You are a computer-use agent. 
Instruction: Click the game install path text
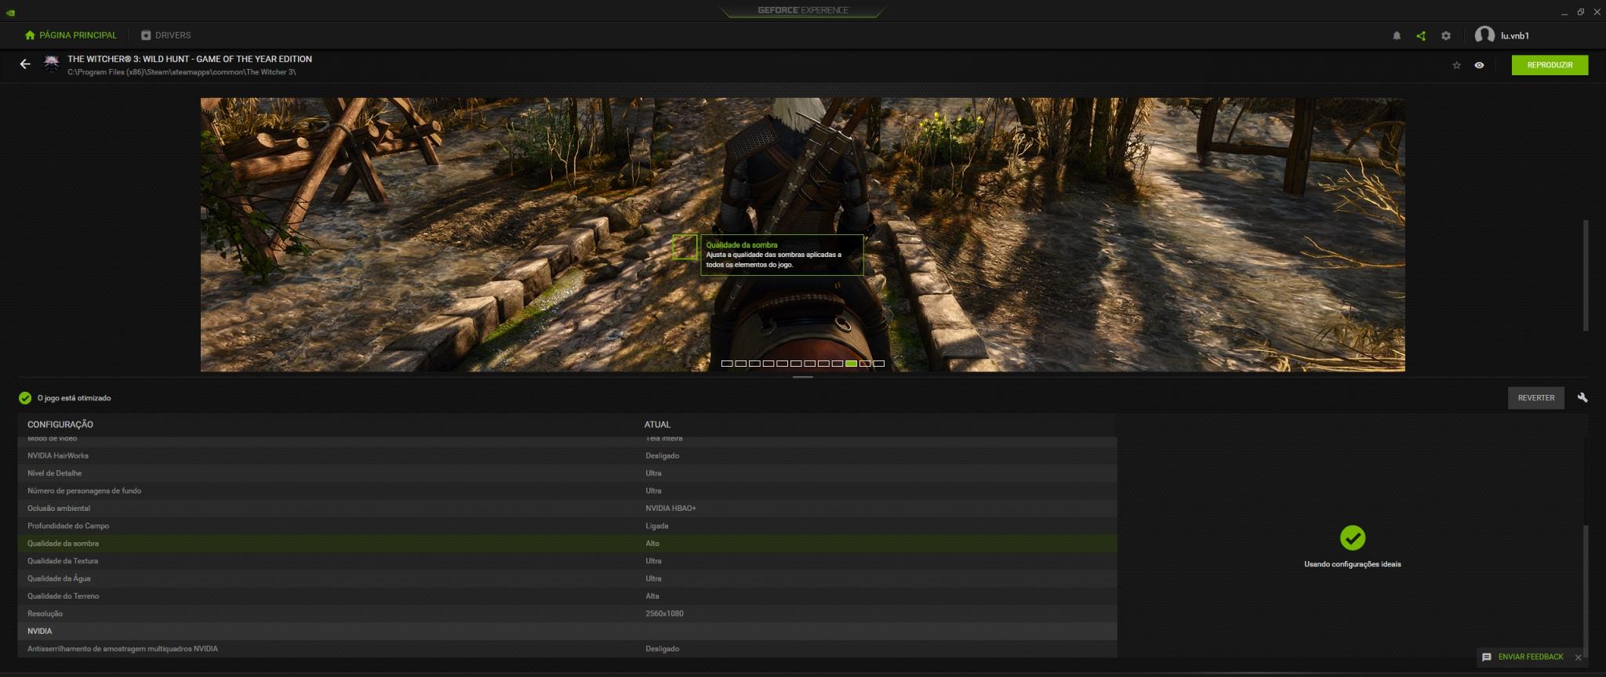point(182,72)
